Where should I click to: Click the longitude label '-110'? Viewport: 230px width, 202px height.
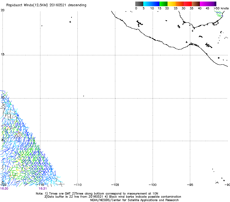tap(78, 185)
